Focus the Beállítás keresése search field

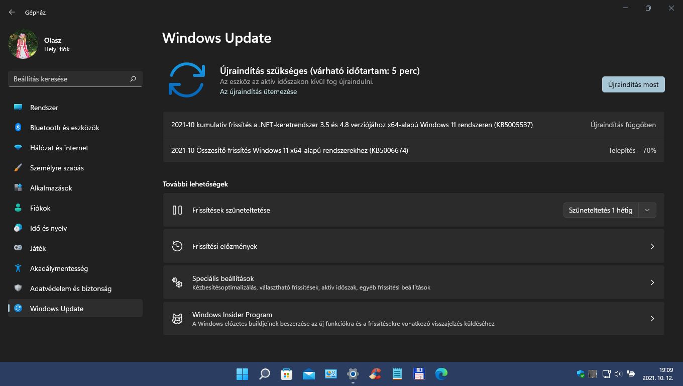pos(75,79)
